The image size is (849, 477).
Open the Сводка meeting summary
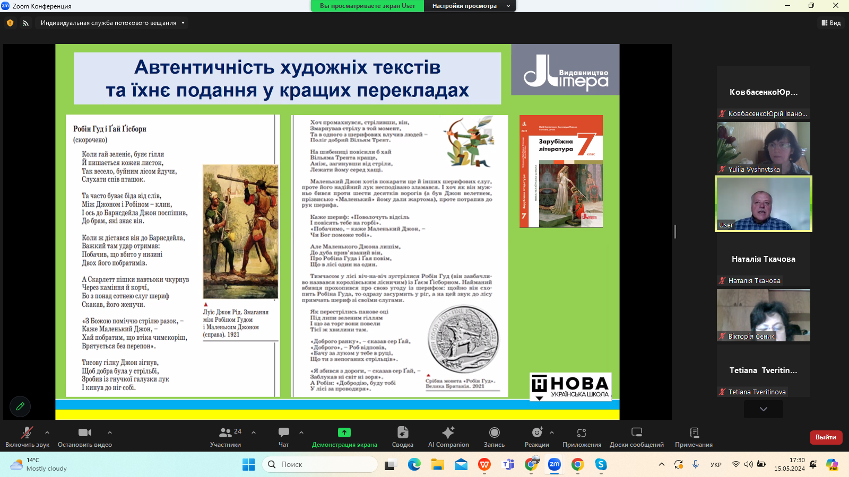(x=402, y=437)
